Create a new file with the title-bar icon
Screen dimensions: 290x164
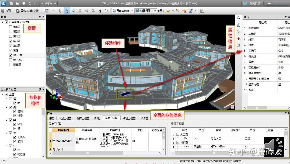(x=11, y=4)
